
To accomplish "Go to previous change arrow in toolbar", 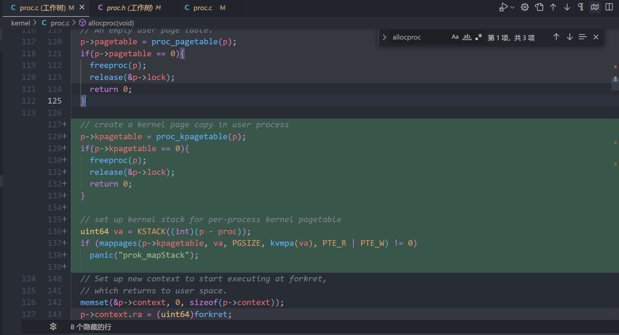I will pyautogui.click(x=553, y=7).
